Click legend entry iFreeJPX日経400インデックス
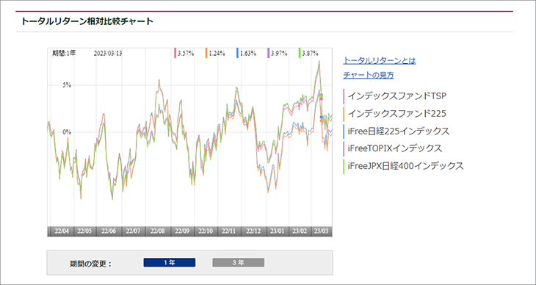Viewport: 536px width, 285px height. coord(405,166)
